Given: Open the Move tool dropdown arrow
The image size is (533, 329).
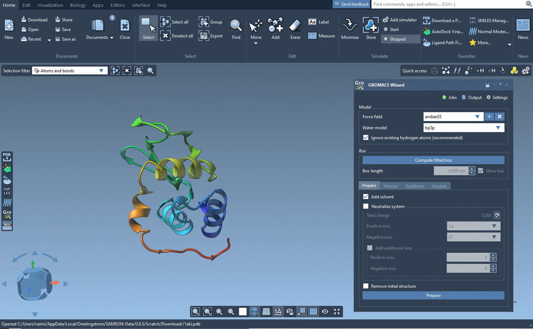Looking at the screenshot, I should point(256,43).
